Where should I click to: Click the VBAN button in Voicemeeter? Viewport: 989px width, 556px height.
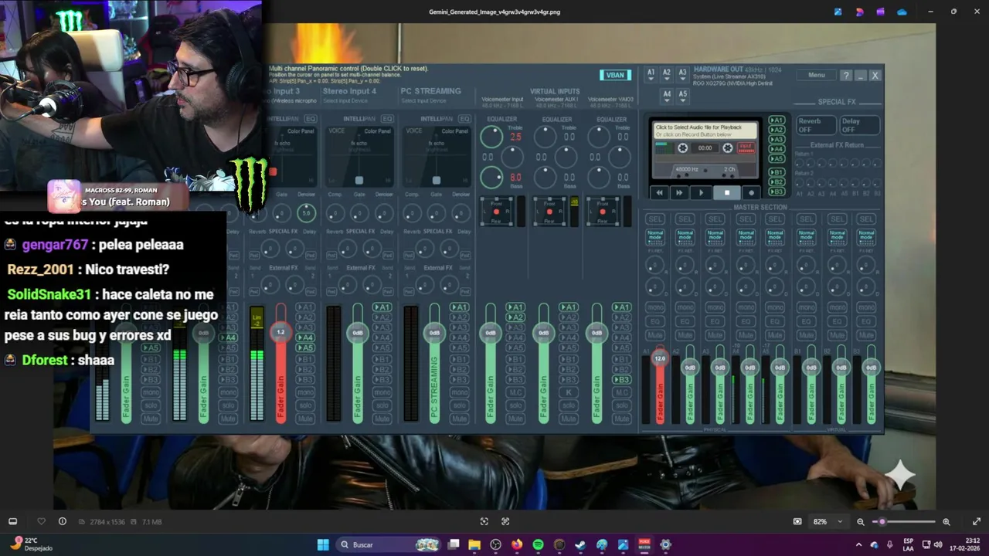click(615, 75)
